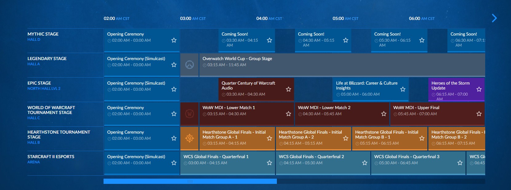Open Heroes of the Storm Update event

(456, 89)
